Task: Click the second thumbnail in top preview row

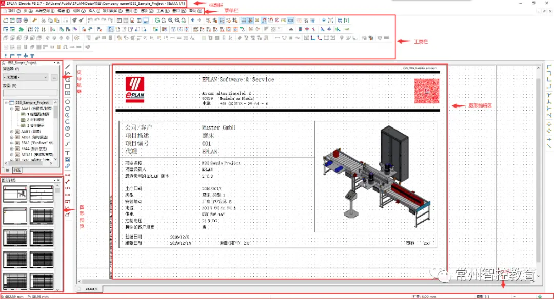Action: click(x=42, y=194)
